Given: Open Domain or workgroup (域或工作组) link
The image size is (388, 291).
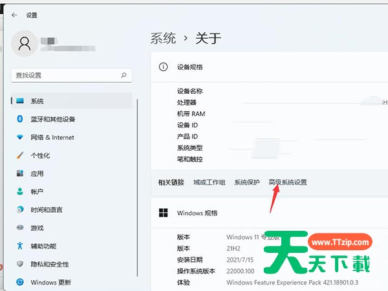Looking at the screenshot, I should [209, 182].
